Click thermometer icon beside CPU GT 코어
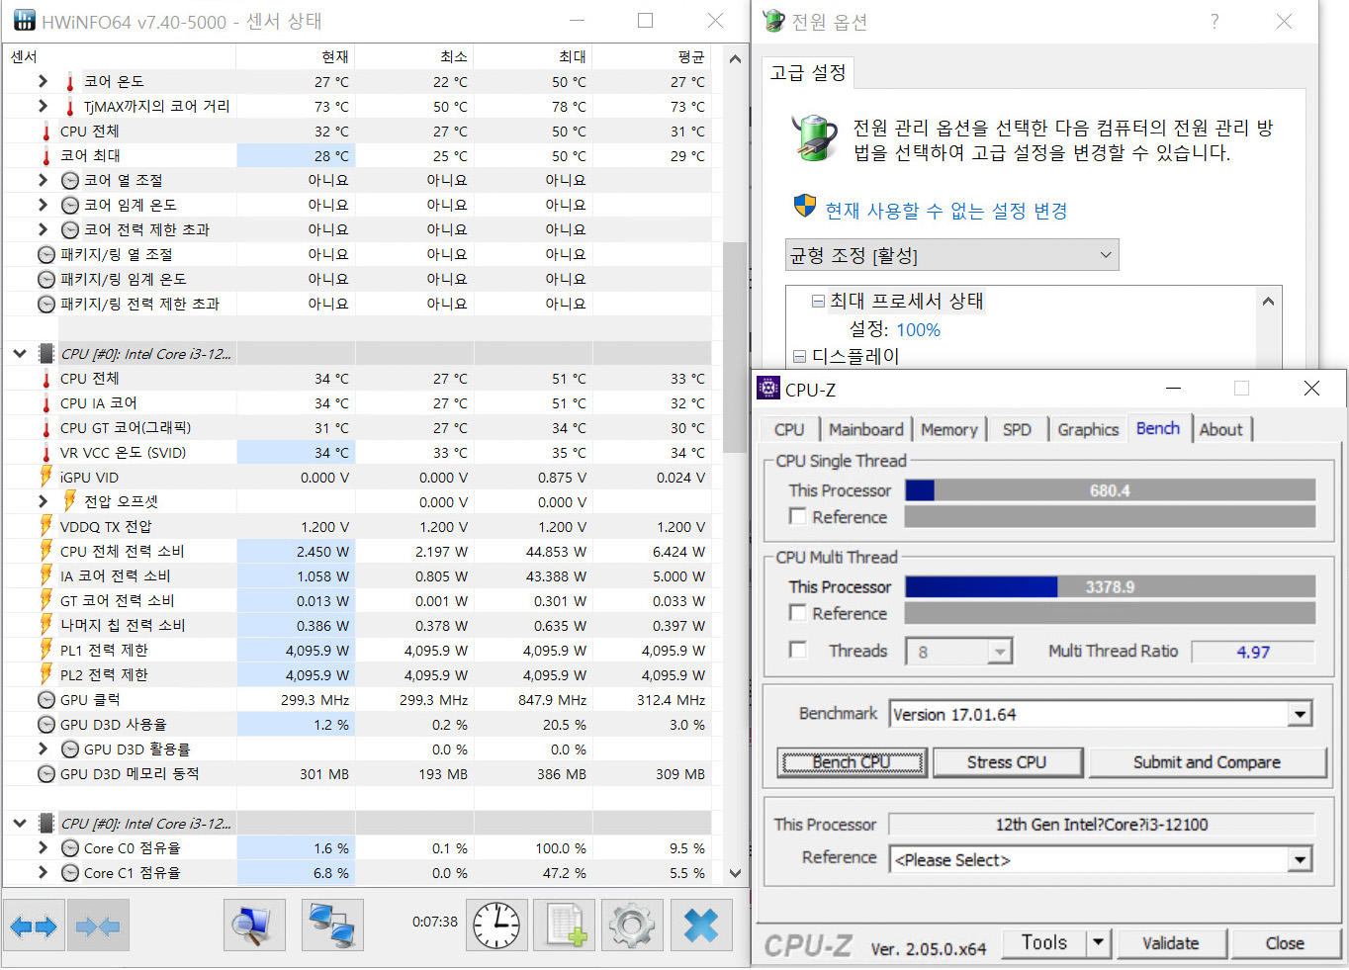This screenshot has height=970, width=1349. click(46, 428)
